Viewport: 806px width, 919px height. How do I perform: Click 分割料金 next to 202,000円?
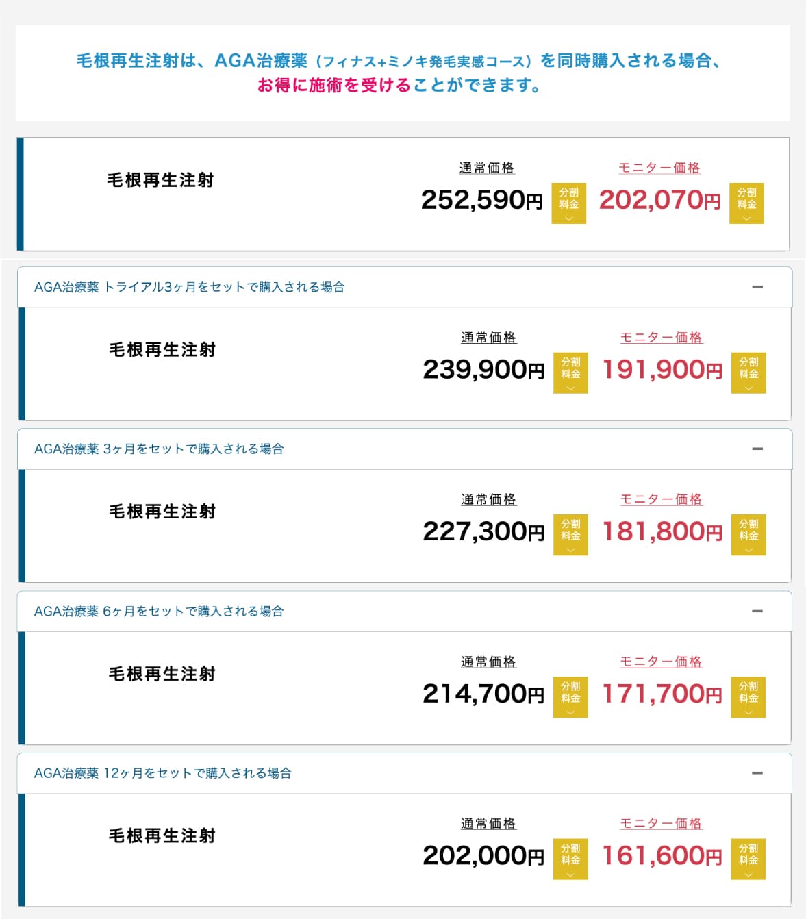point(570,859)
